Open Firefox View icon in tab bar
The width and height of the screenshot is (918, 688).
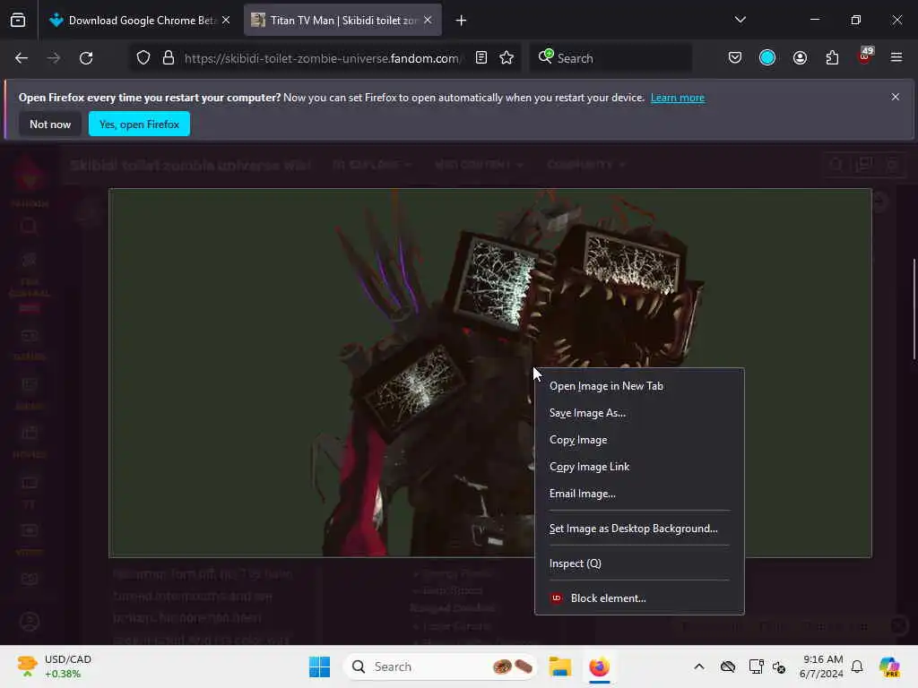(x=18, y=21)
